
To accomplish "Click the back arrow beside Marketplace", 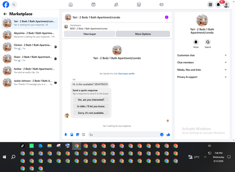I will 5,14.
